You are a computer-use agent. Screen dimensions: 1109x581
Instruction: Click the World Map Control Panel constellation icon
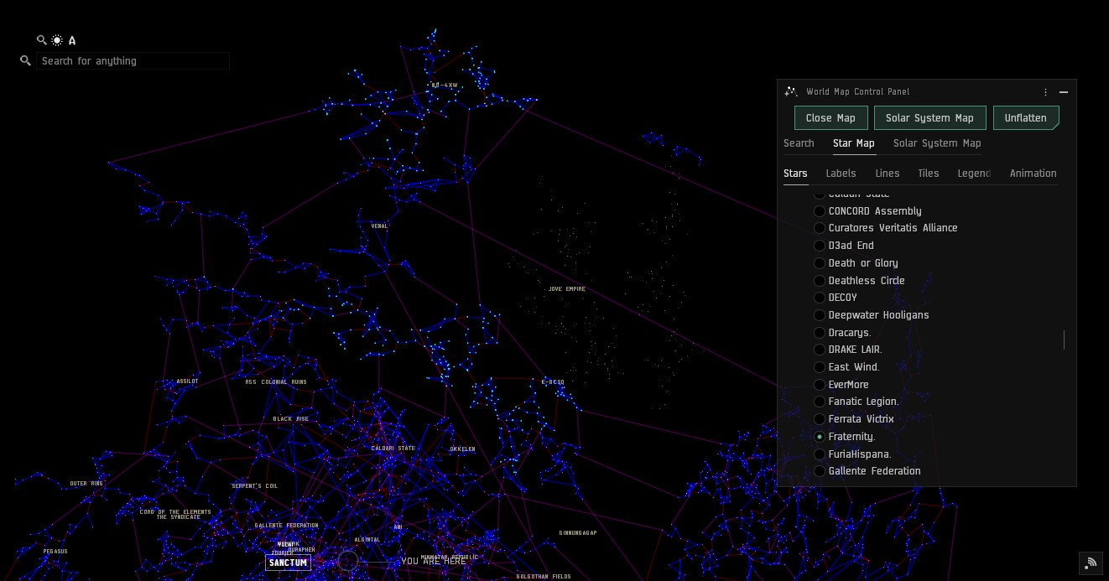(791, 91)
